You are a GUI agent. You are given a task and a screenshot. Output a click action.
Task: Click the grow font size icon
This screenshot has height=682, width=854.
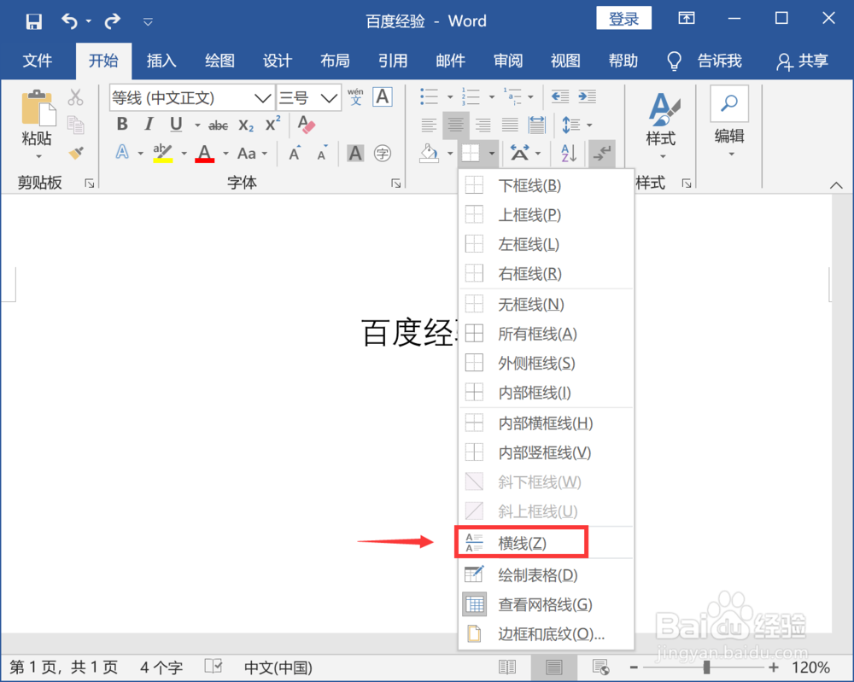point(295,153)
